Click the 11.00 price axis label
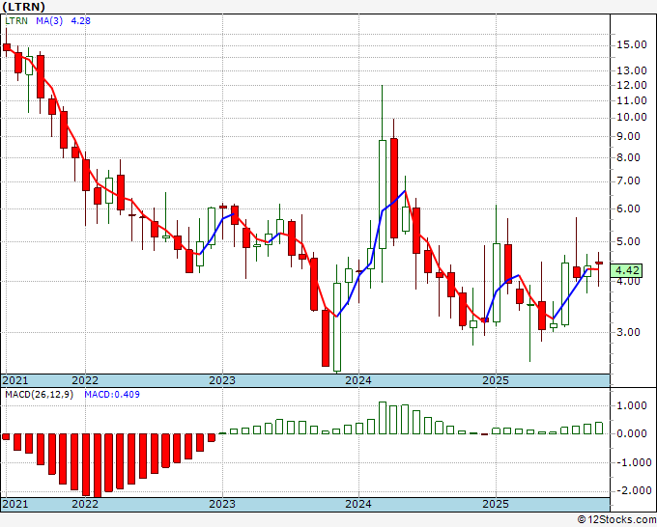657x527 pixels. pos(632,100)
